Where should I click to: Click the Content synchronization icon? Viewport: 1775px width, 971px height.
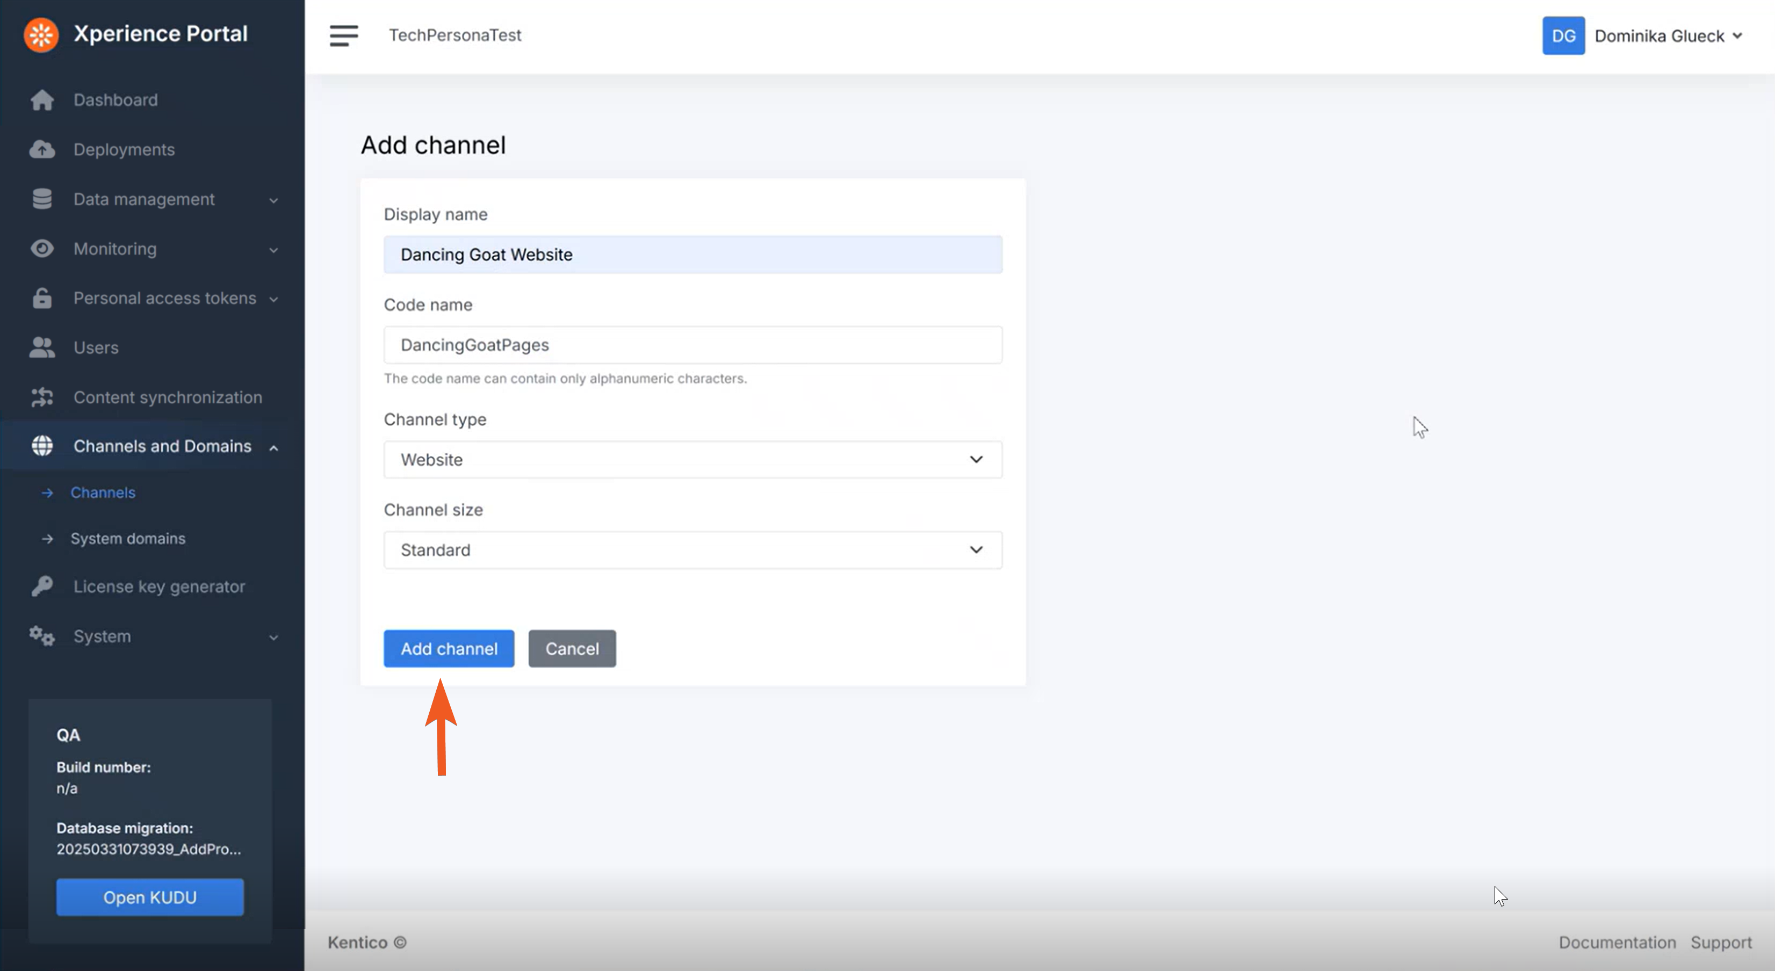tap(42, 397)
